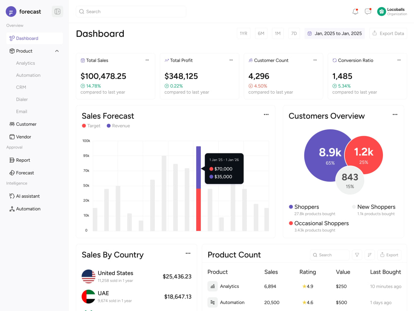
Task: Open CRM under Product
Action: [21, 87]
